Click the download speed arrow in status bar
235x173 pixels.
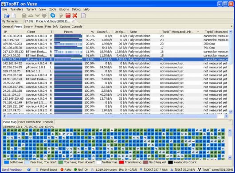[141, 169]
